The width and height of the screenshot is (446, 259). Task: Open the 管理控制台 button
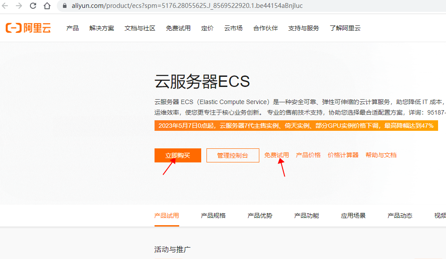232,155
